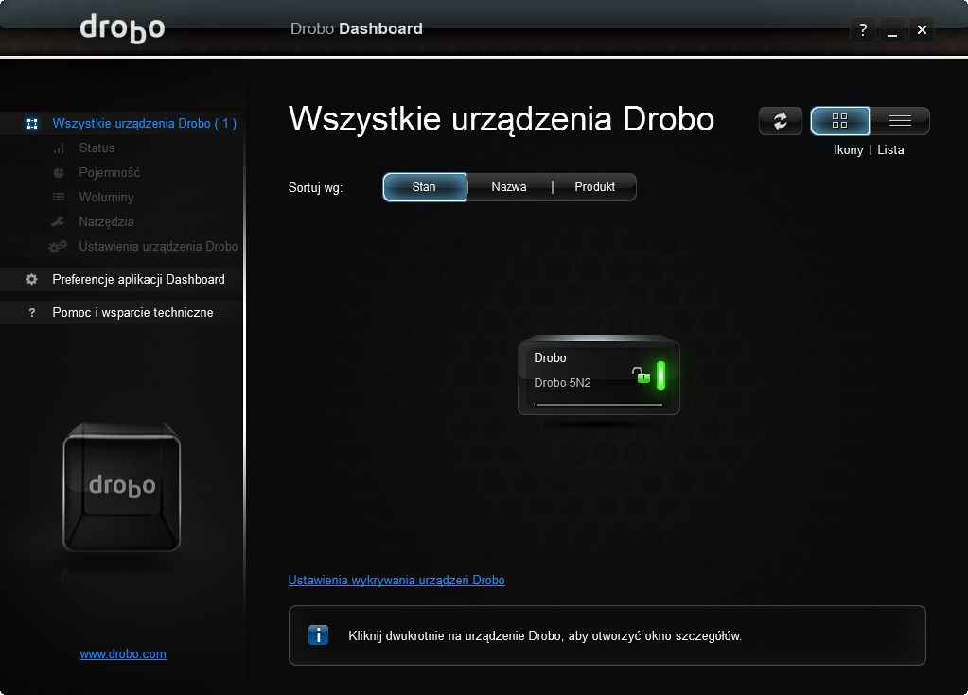Sort devices by Nazwa
This screenshot has width=968, height=695.
[509, 187]
